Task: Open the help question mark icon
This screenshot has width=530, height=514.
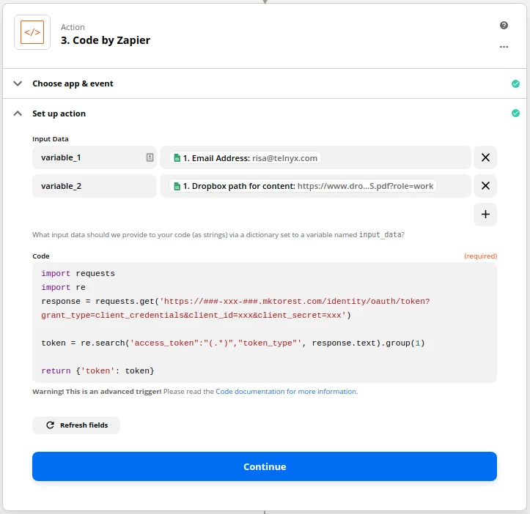Action: coord(504,26)
